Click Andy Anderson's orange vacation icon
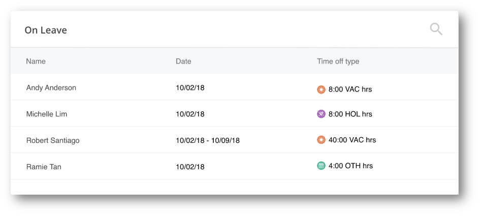480x216 pixels. point(321,89)
